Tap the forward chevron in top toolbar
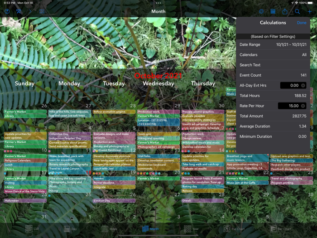The height and width of the screenshot is (238, 317). click(30, 11)
